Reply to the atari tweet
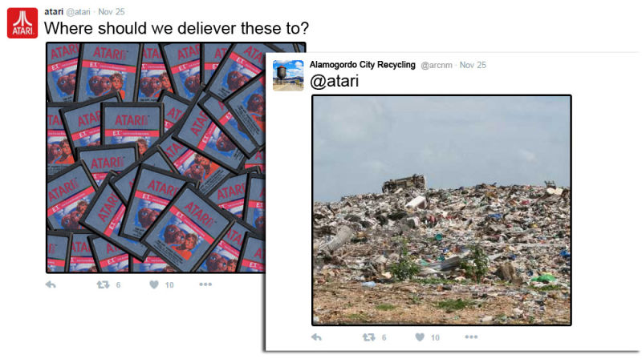 point(51,284)
